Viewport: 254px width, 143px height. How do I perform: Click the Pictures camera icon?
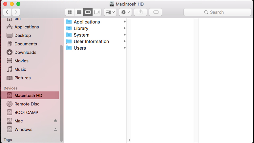pyautogui.click(x=10, y=78)
